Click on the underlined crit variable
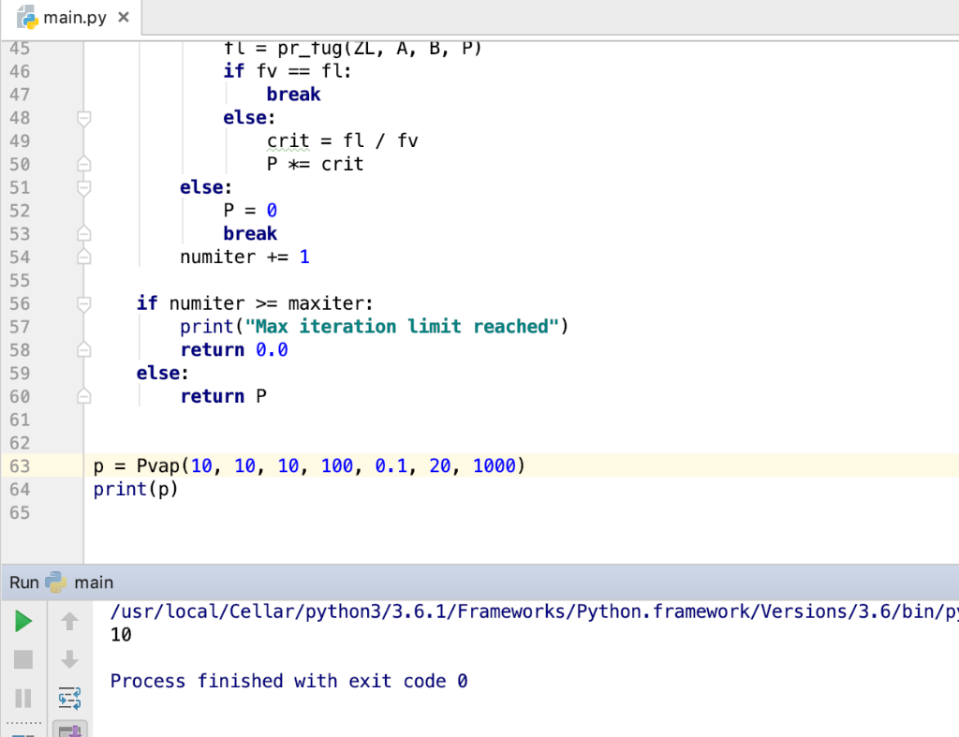This screenshot has width=959, height=737. coord(288,141)
